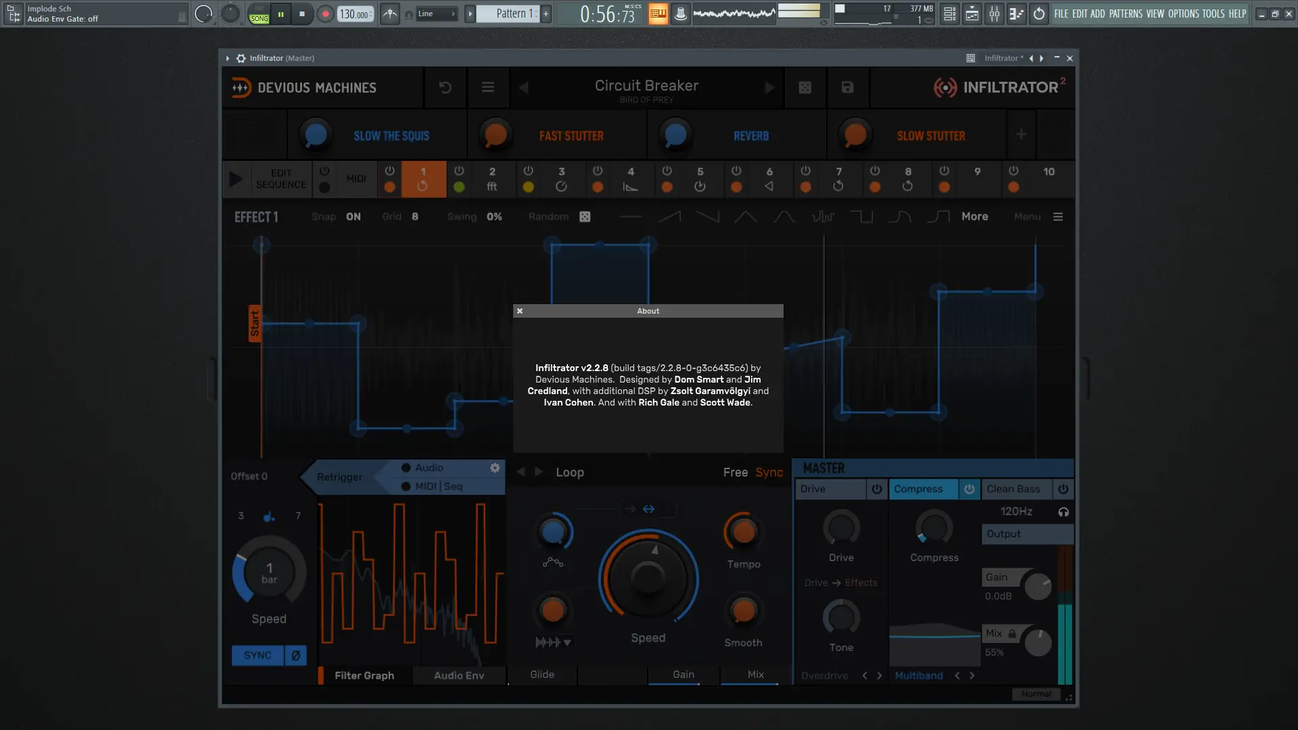Click the Random dice icon in the Effect 1 bar
Screen dimensions: 1298x730
tap(585, 217)
